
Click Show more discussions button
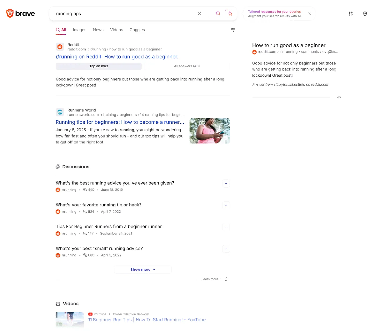pos(143,270)
